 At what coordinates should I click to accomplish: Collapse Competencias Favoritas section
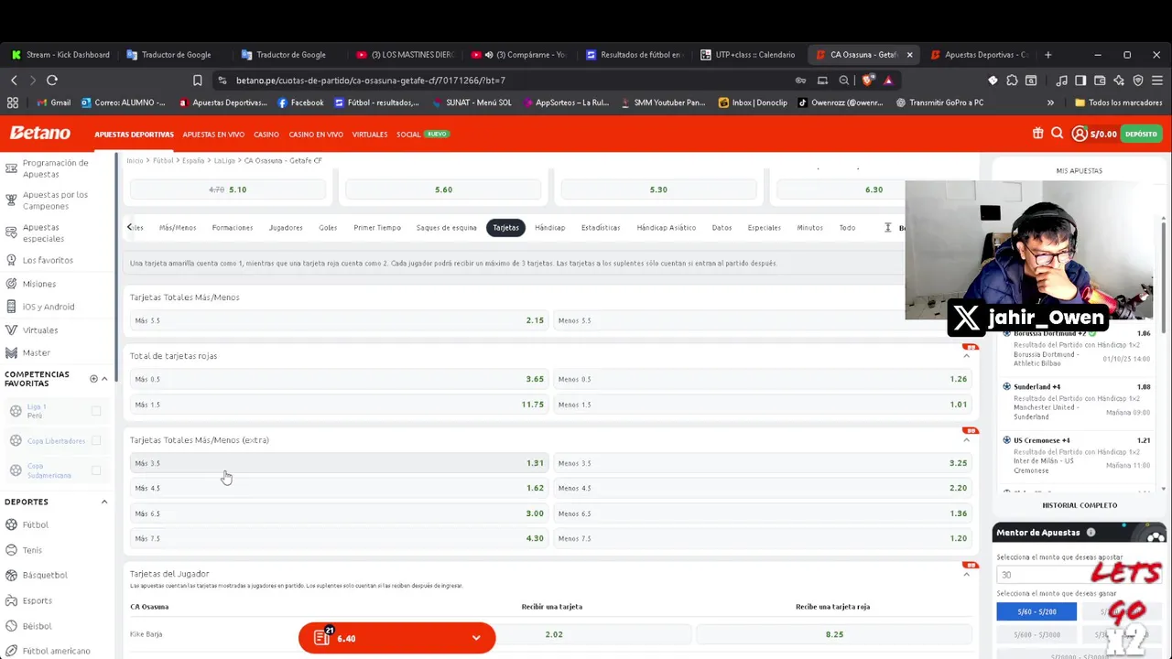104,379
